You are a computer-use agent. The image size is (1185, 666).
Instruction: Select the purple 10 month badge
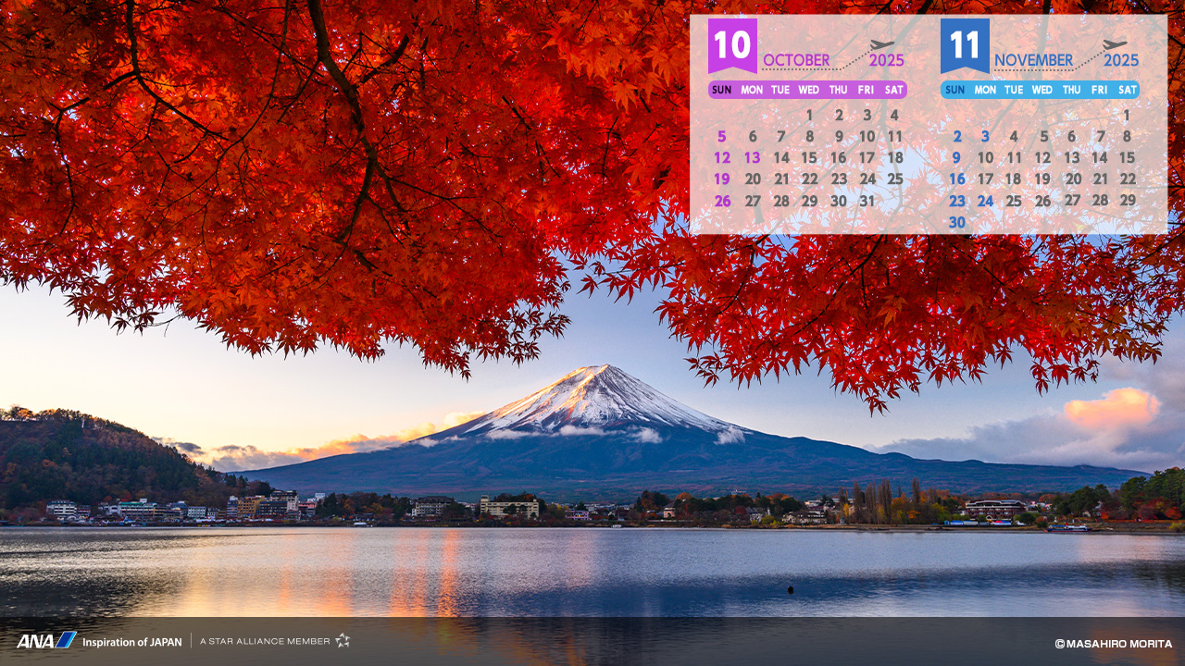[732, 44]
